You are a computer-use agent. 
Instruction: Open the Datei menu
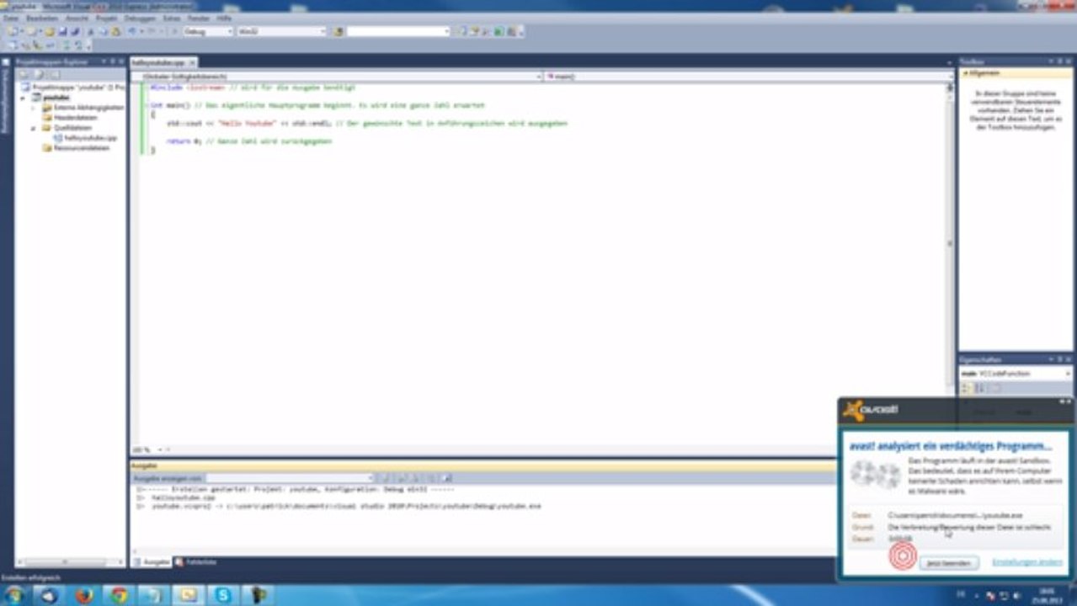10,18
